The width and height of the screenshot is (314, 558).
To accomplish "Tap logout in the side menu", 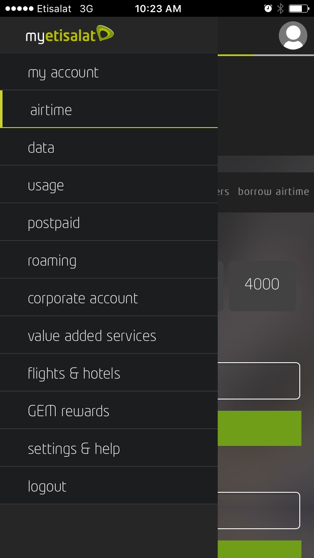I will point(109,486).
